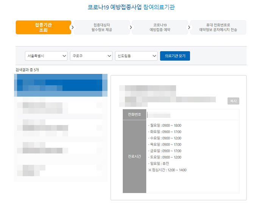This screenshot has height=205, width=265.
Task: Click the 점심시간 : 12:00 ~ 14:00 note
Action: 167,170
